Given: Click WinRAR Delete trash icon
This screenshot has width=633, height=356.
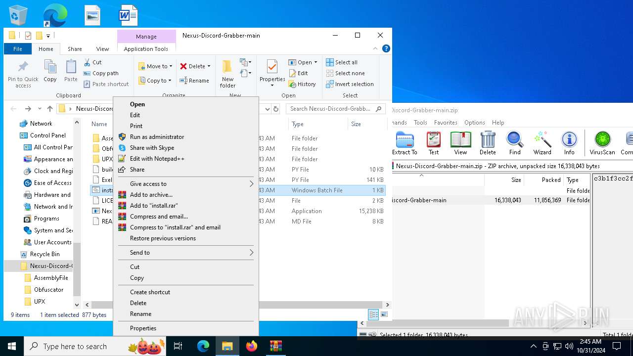Looking at the screenshot, I should click(488, 143).
